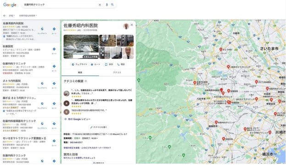Open the second review snippet about 病院は薬をもらいに
Image resolution: width=286 pixels, height=165 pixels.
pos(102,101)
